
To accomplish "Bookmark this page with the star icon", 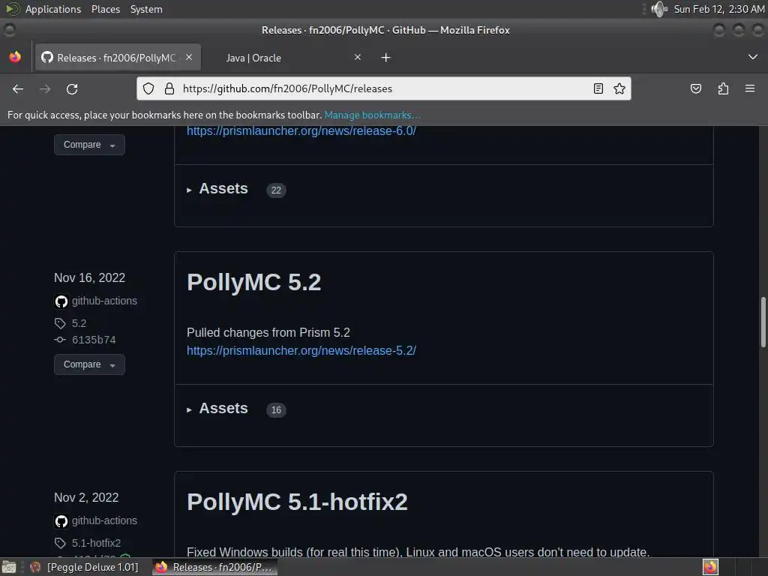I will click(x=619, y=88).
